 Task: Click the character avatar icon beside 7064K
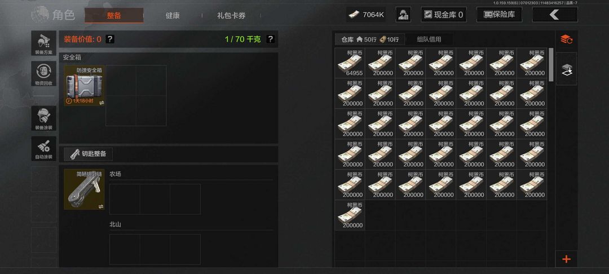[x=403, y=15]
